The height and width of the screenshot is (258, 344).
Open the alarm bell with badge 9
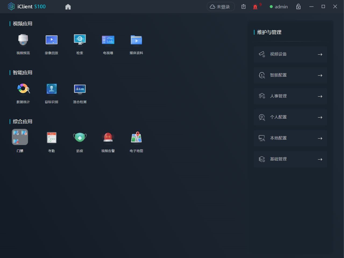(255, 7)
